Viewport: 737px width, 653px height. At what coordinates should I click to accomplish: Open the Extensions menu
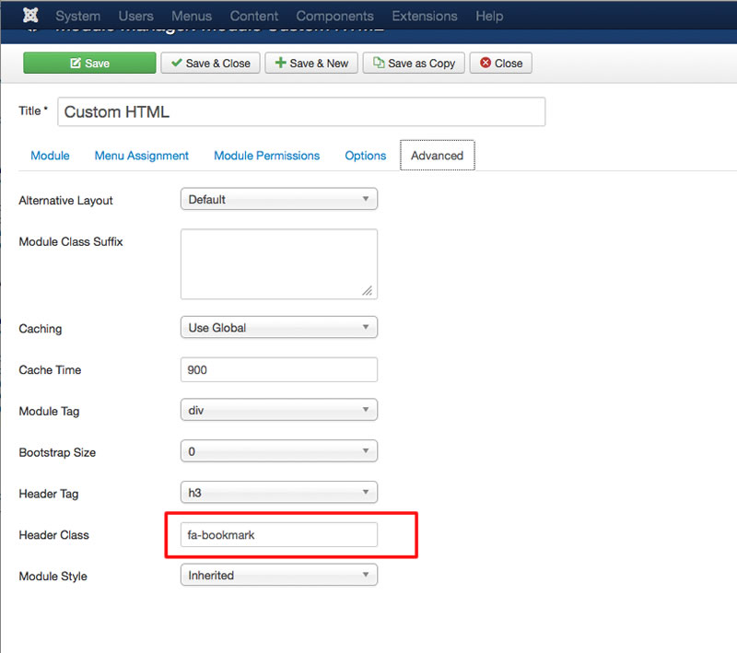424,16
